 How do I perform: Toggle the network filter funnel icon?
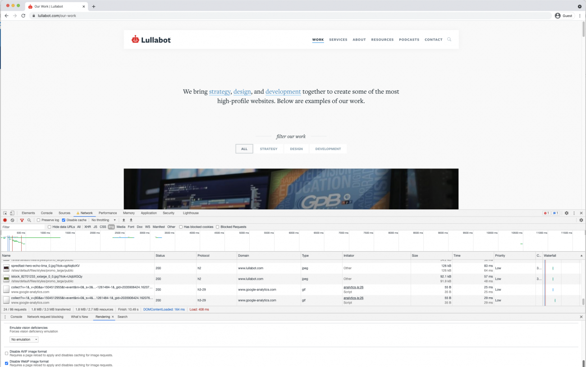coord(22,220)
